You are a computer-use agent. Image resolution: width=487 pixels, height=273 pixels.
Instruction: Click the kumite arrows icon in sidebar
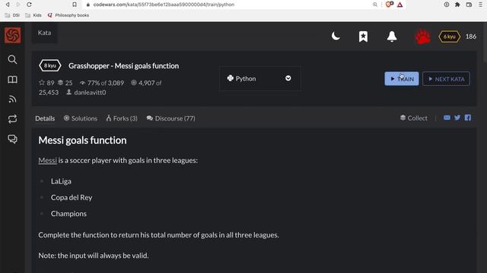(12, 119)
